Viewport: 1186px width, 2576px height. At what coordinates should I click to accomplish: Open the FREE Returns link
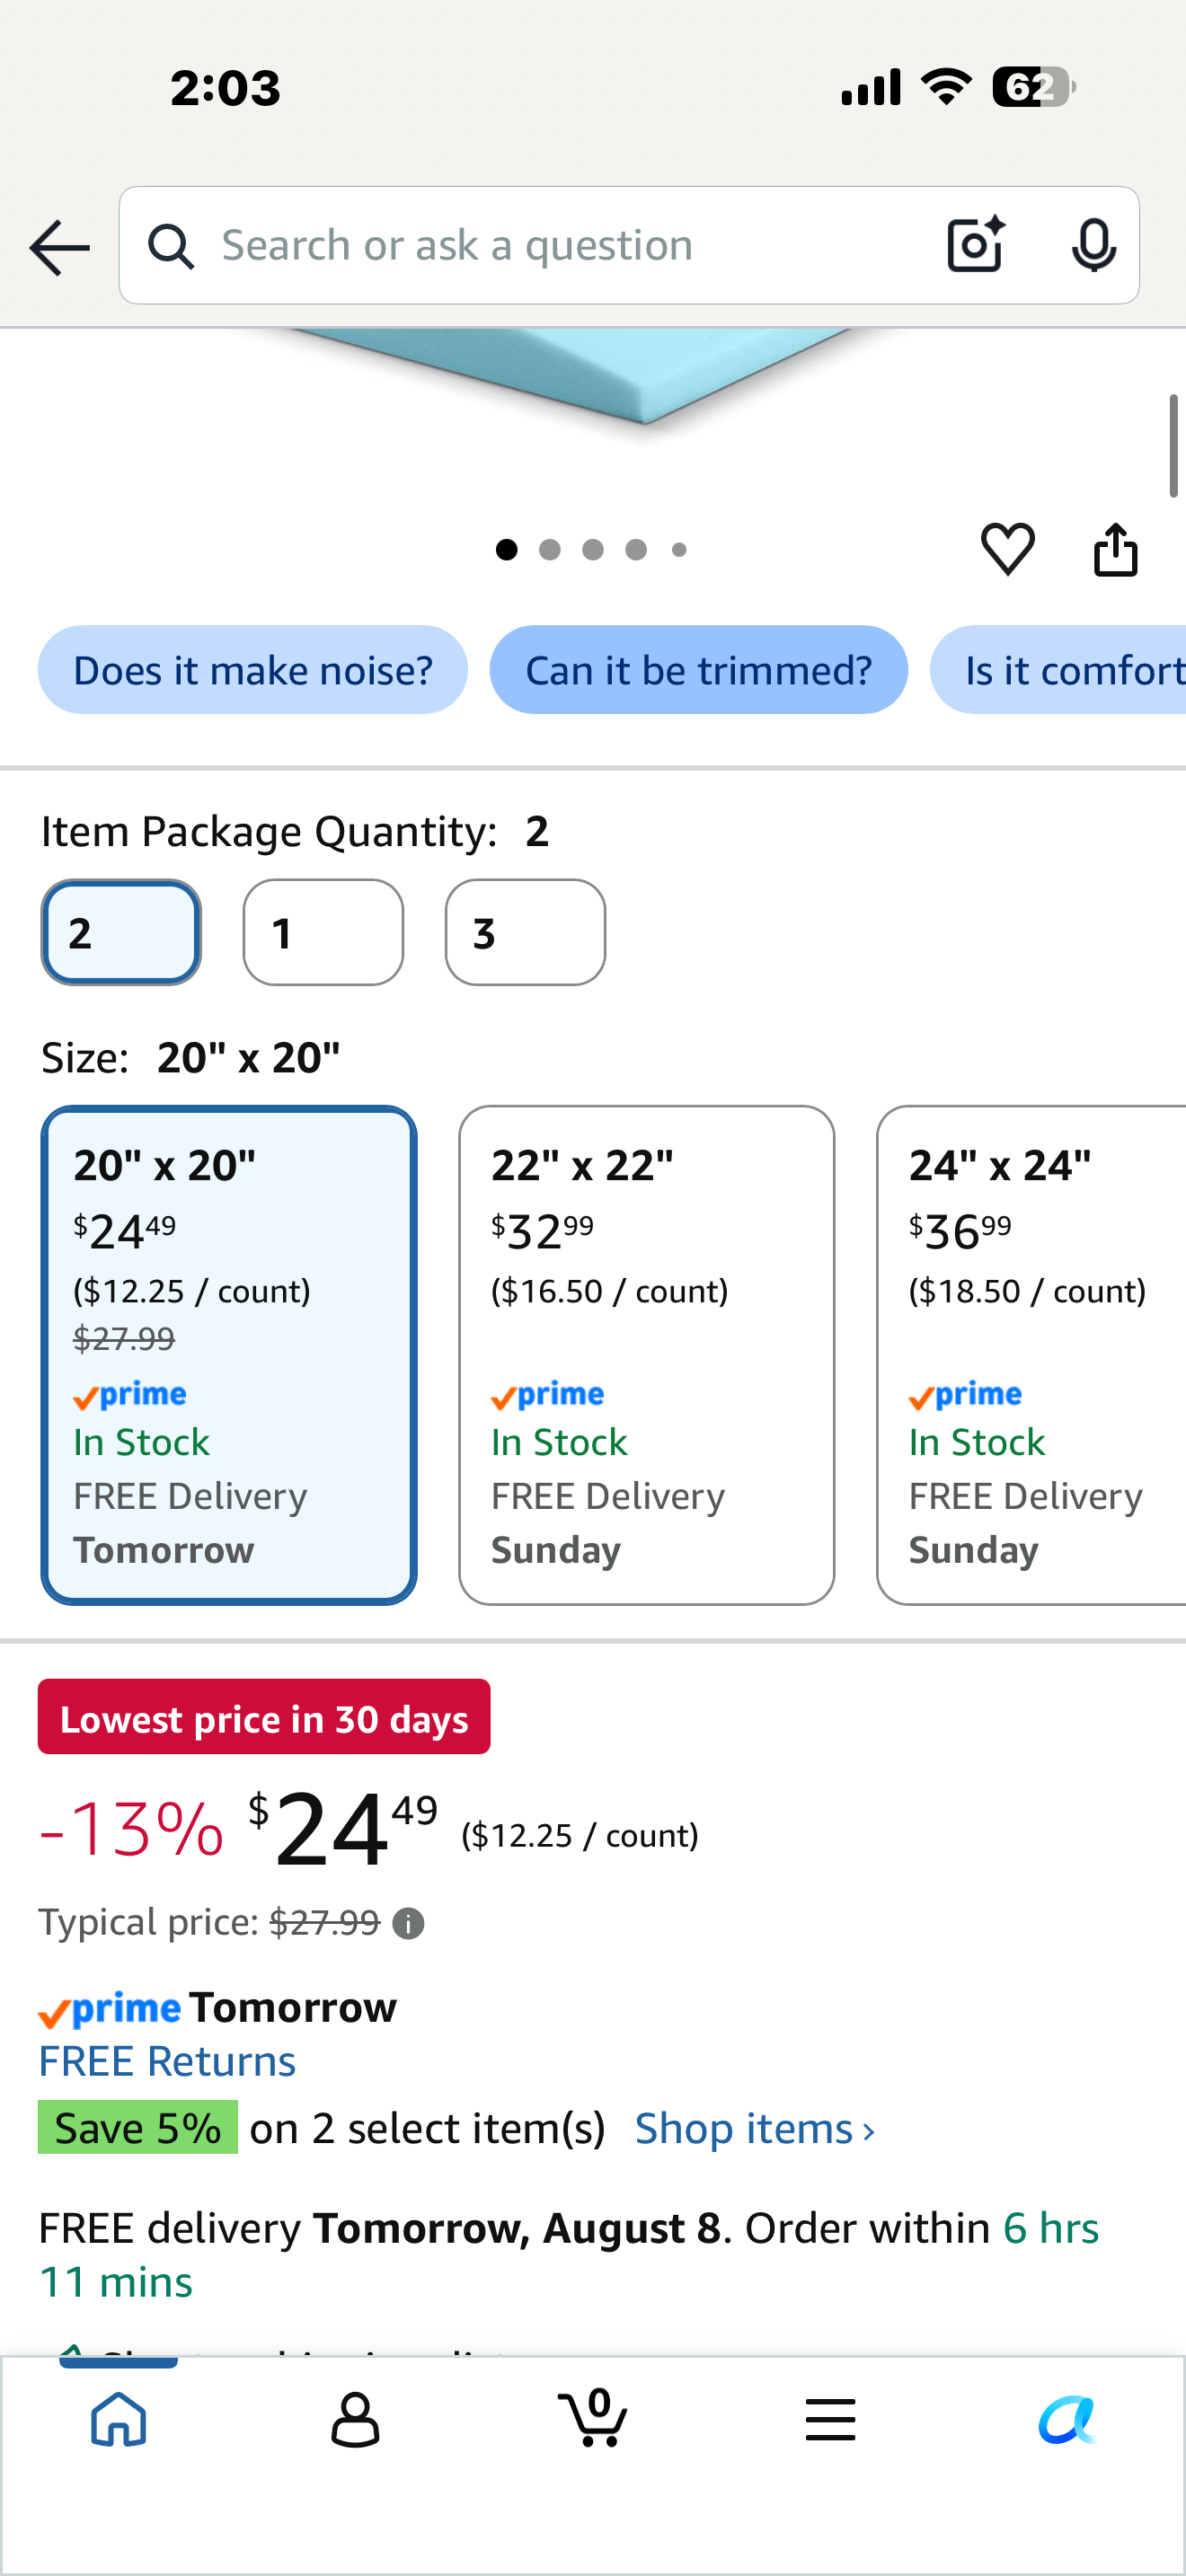[167, 2061]
